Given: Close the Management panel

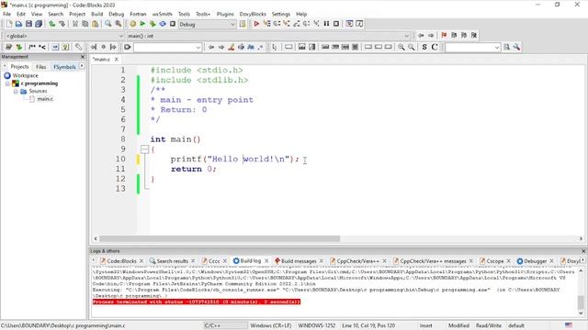Looking at the screenshot, I should click(83, 57).
